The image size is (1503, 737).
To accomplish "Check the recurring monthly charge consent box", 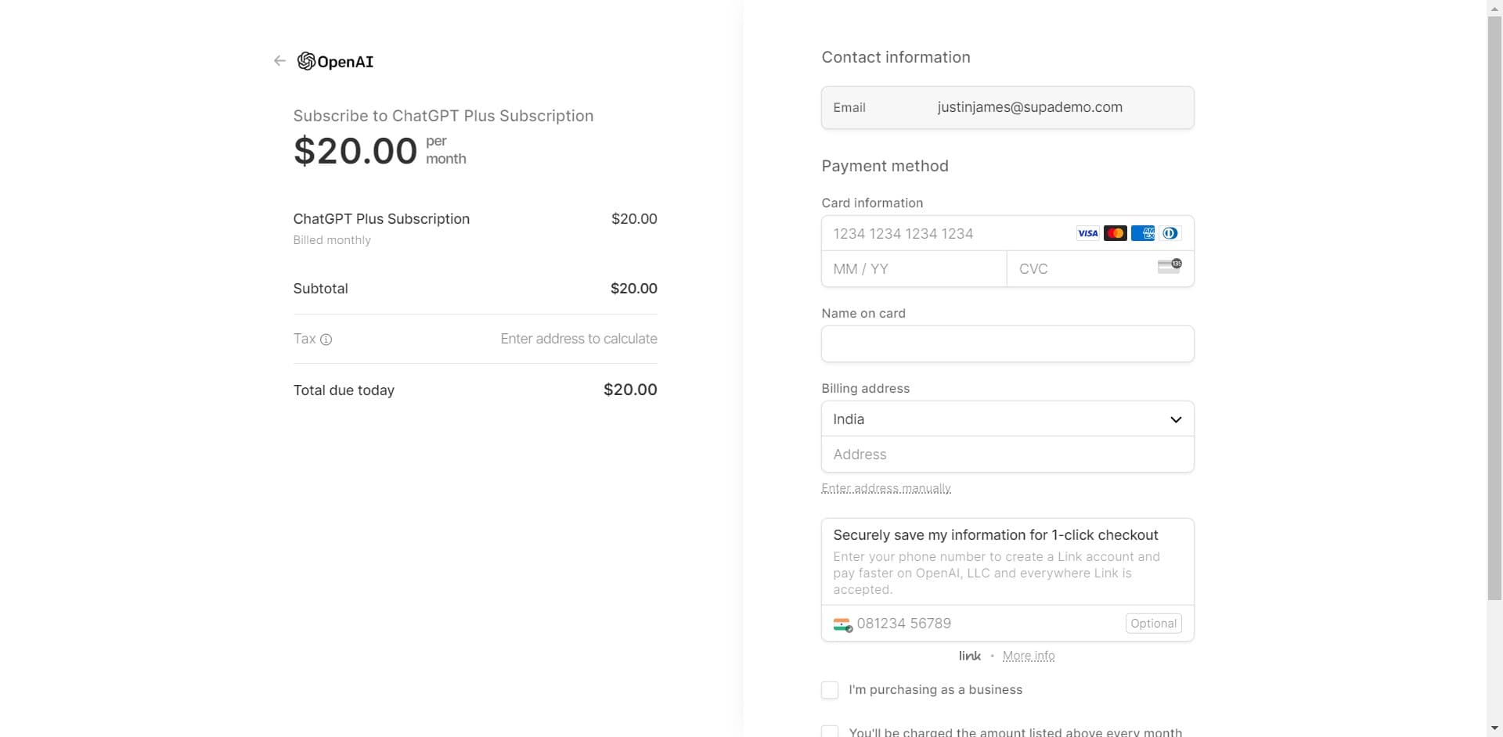I will pos(829,731).
